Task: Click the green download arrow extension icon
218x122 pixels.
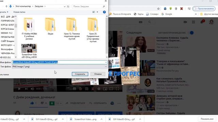Action: (x=171, y=8)
